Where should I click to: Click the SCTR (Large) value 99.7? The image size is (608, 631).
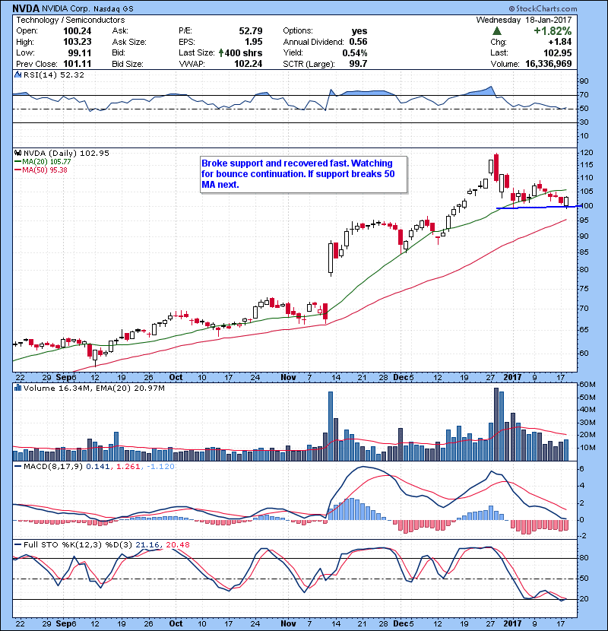point(358,64)
